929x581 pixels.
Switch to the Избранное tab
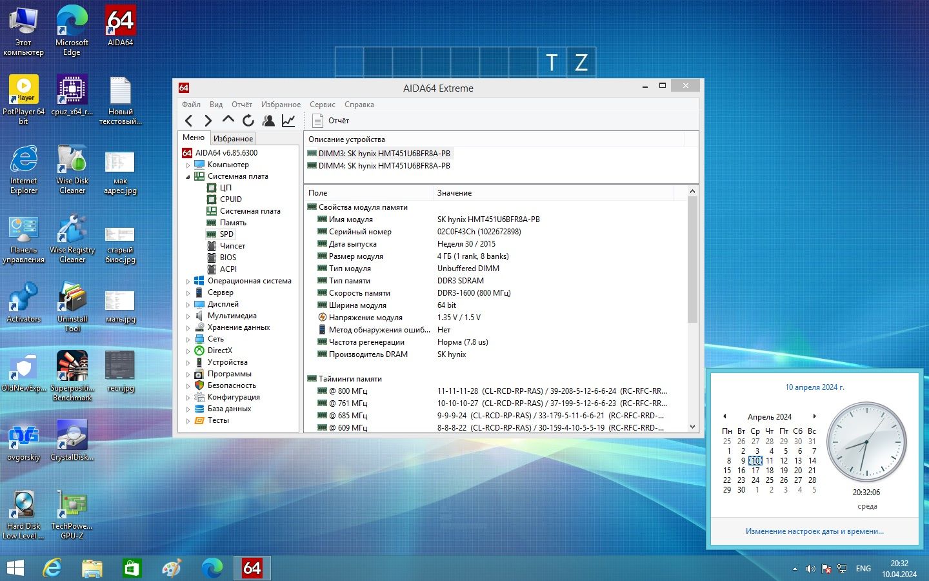tap(233, 138)
